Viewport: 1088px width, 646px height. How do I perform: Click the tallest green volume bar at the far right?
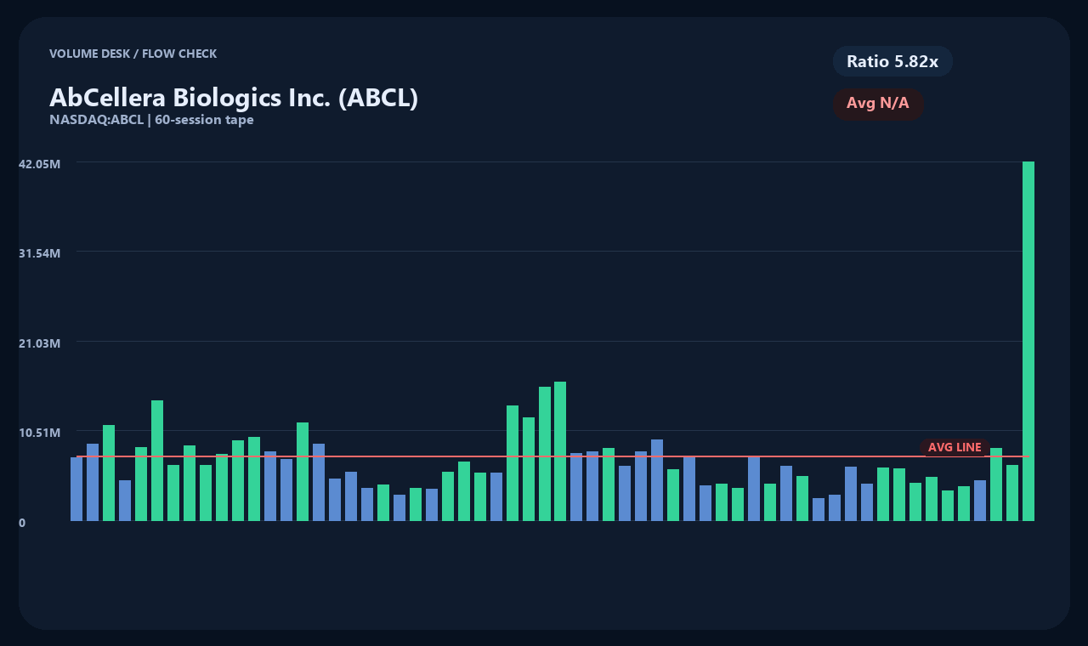point(1028,341)
